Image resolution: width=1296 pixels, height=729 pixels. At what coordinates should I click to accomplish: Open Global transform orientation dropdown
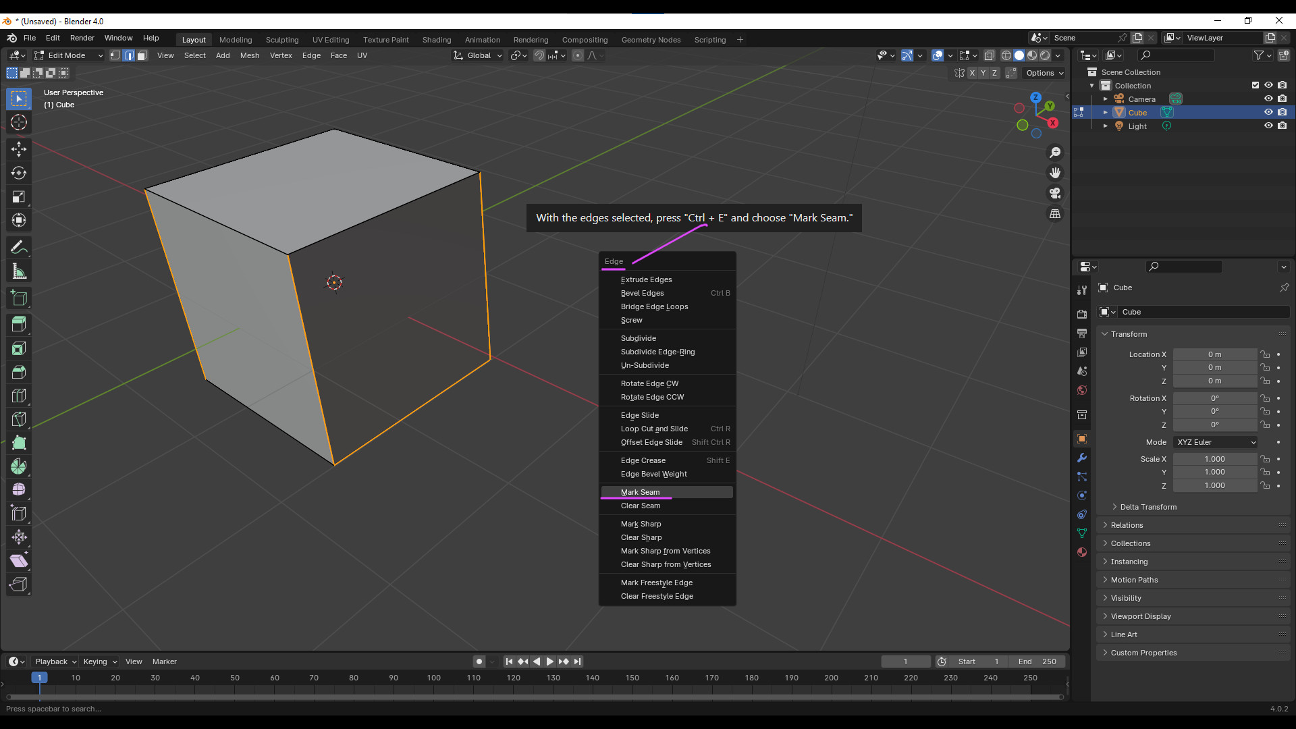(478, 55)
